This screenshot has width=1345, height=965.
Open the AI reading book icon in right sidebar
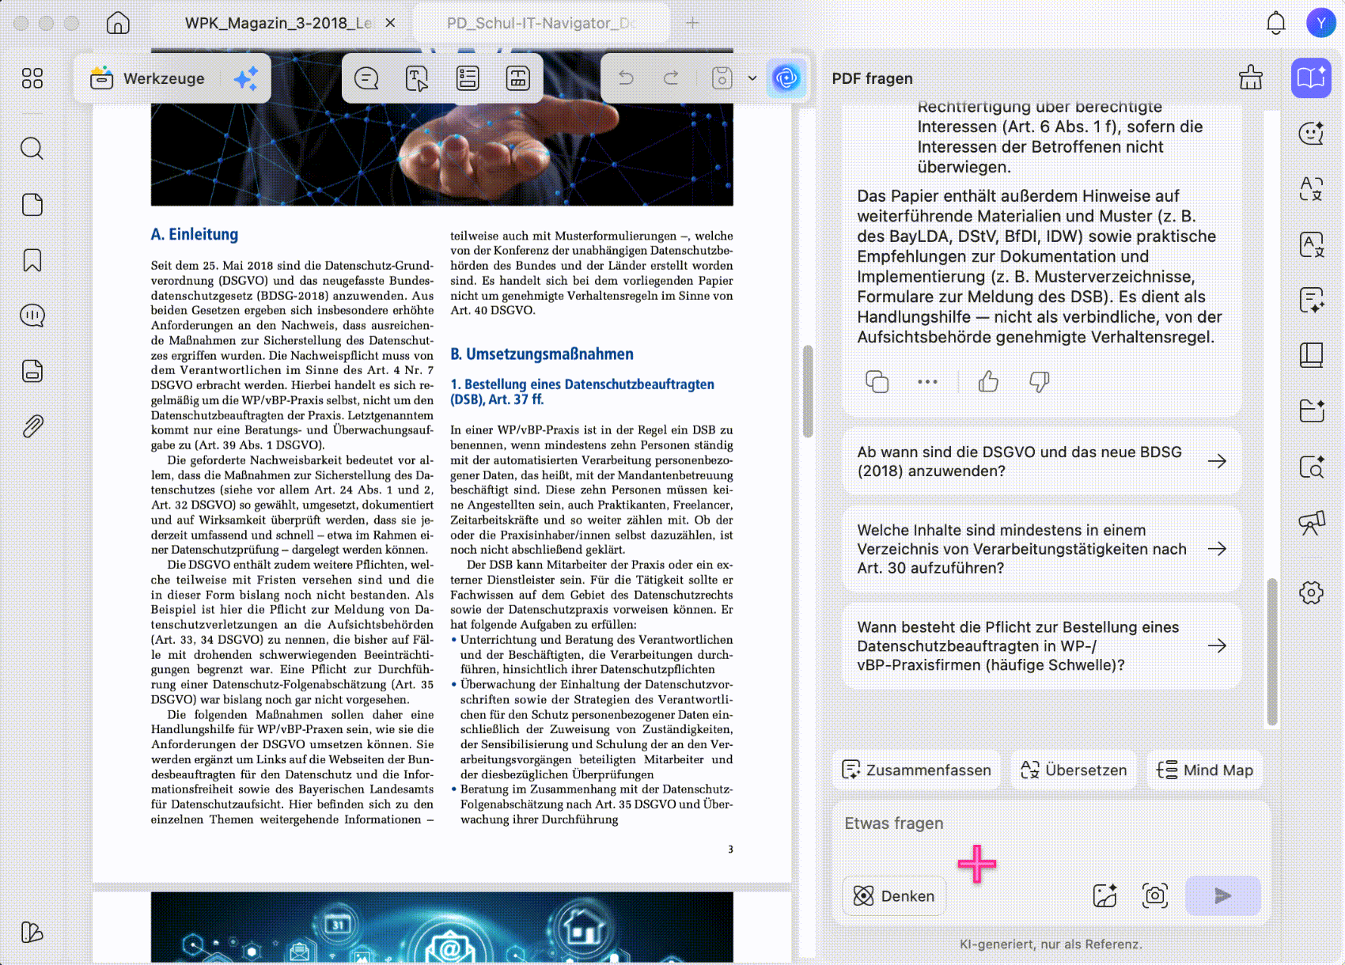coord(1311,78)
